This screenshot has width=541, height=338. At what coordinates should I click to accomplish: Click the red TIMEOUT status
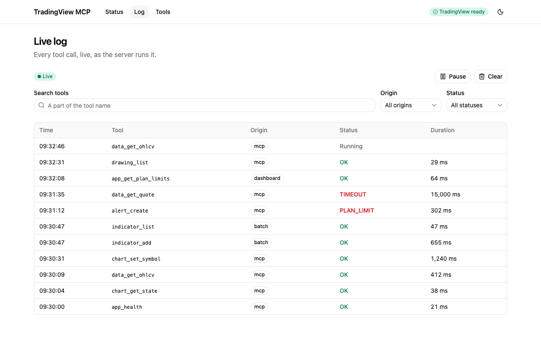point(353,194)
